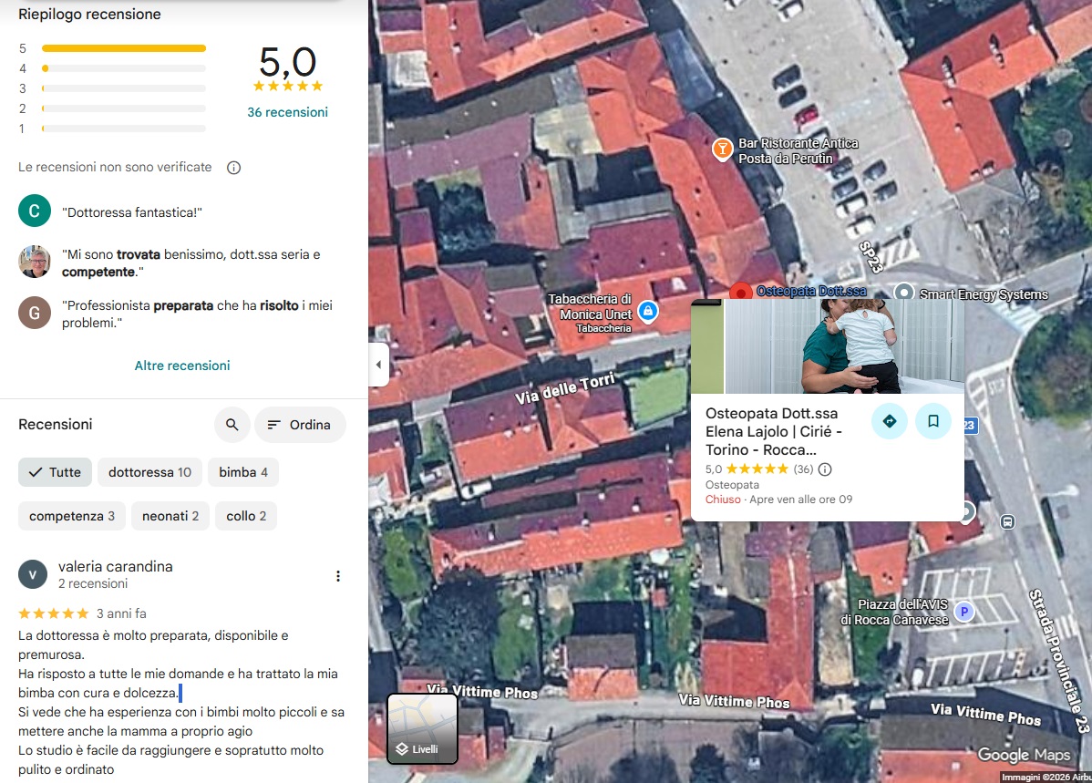Screen dimensions: 1092x783
Task: Filter reviews by collo 2
Action: [x=246, y=516]
